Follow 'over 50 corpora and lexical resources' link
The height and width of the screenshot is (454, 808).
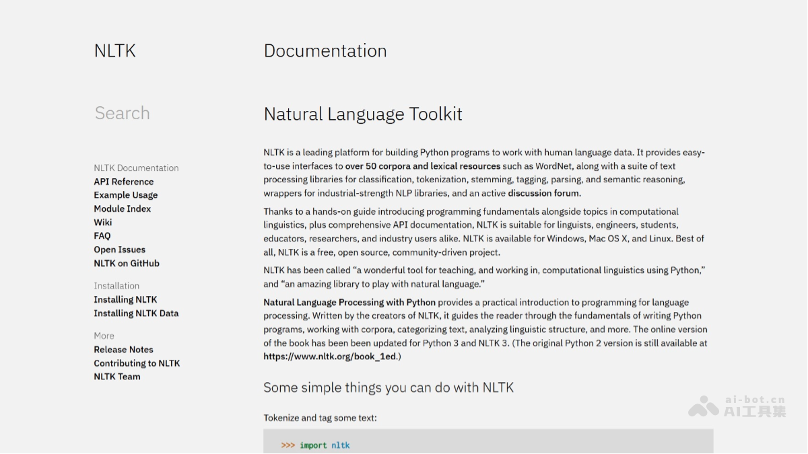pos(423,166)
